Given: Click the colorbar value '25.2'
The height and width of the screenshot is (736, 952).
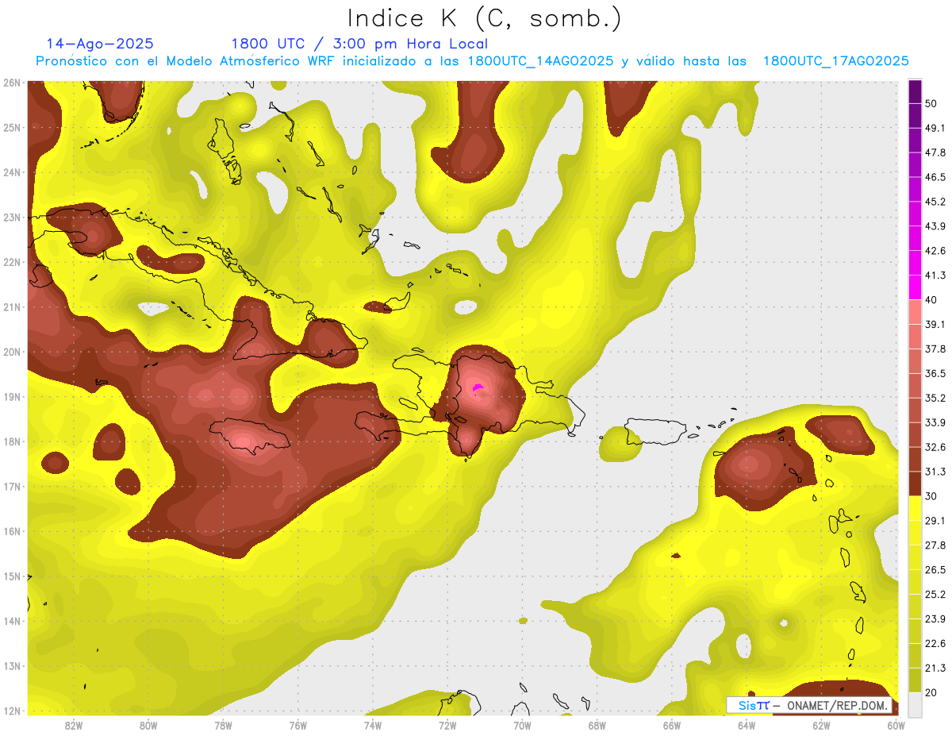Looking at the screenshot, I should pos(935,595).
